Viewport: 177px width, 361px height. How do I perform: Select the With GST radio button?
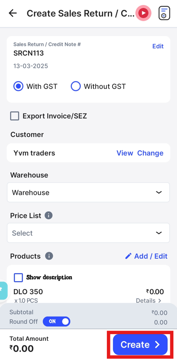click(18, 87)
